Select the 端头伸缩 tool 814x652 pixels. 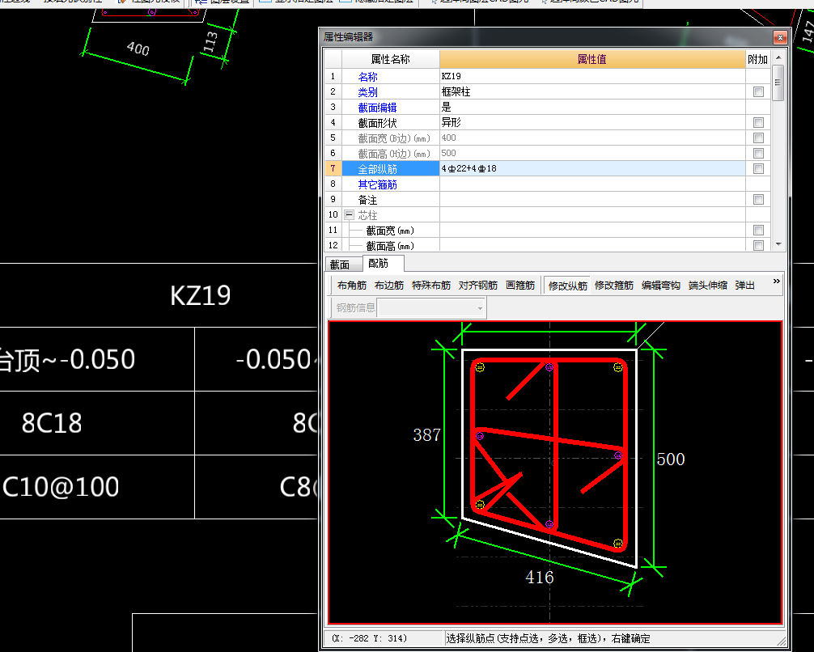coord(707,285)
